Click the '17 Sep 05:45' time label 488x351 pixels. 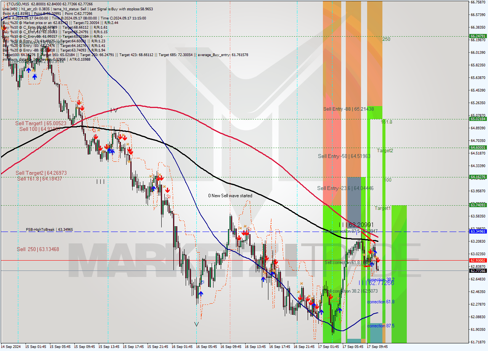pos(353,347)
